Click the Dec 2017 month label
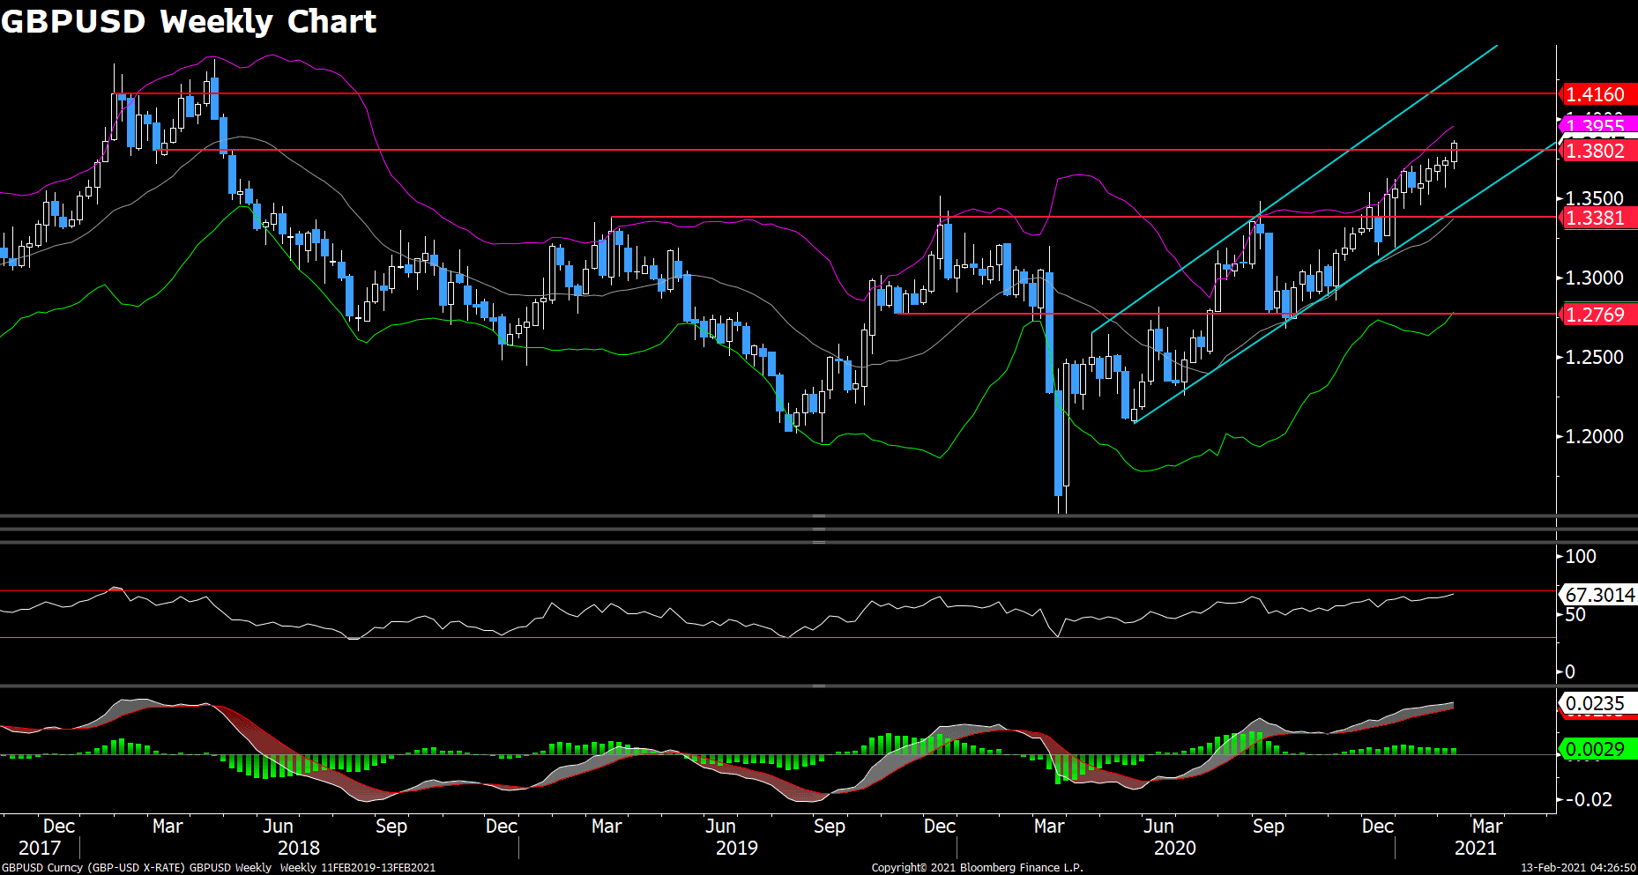Image resolution: width=1638 pixels, height=875 pixels. click(59, 826)
